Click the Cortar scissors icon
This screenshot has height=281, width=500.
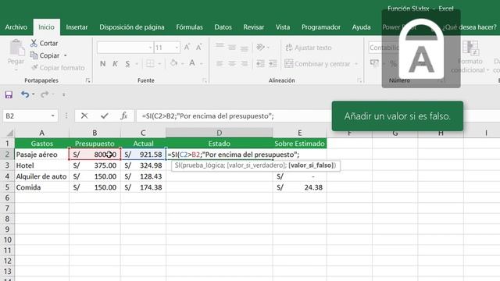[x=34, y=43]
